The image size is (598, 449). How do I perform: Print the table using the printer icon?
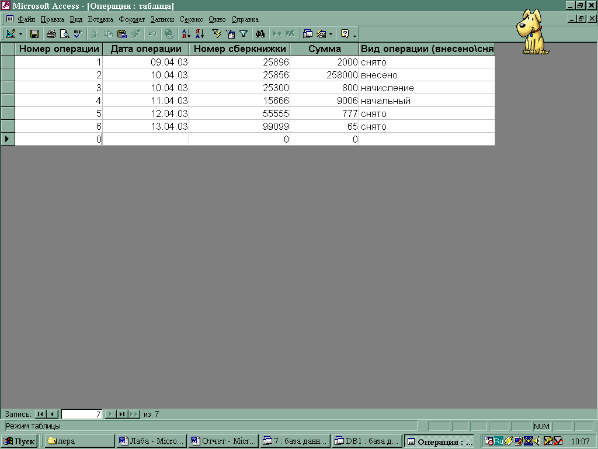pos(51,34)
